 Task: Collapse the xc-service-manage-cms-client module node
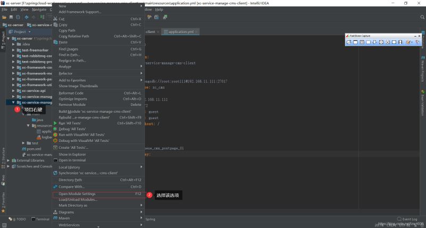point(13,102)
